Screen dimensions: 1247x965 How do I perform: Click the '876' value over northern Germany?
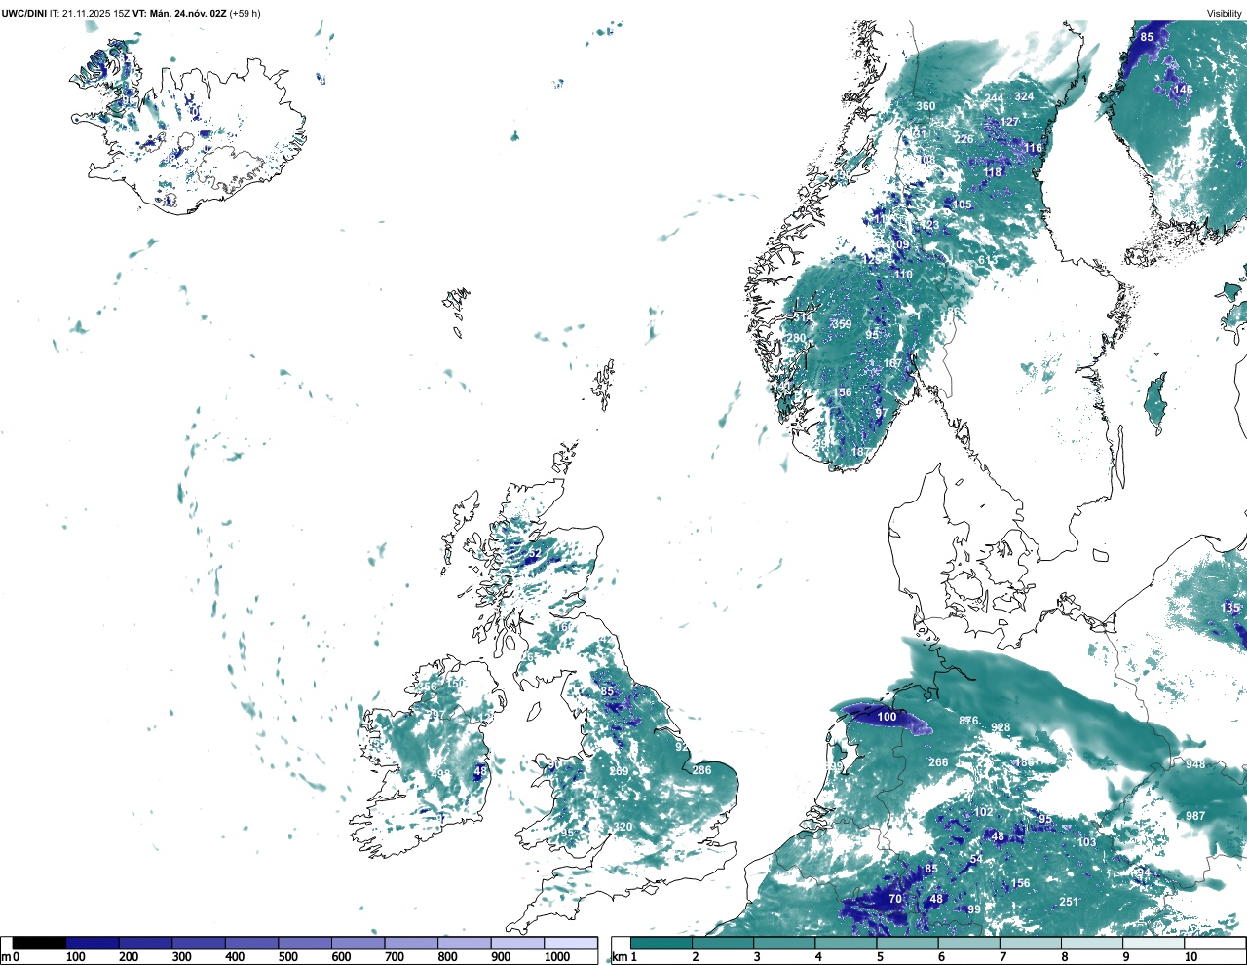coord(968,721)
